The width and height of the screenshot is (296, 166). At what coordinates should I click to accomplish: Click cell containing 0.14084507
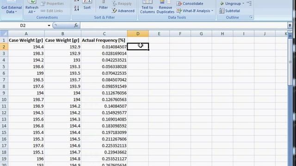[104, 106]
